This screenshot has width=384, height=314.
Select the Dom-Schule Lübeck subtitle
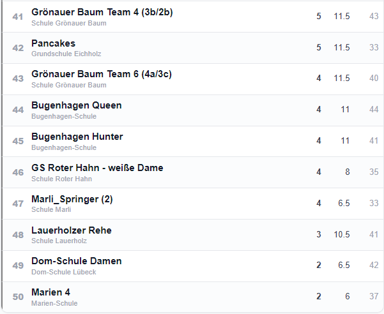(63, 272)
